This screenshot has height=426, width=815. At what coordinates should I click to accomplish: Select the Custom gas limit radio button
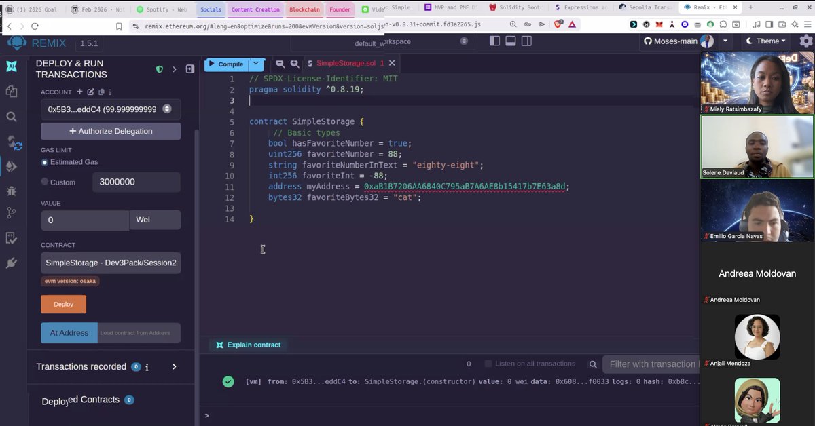(45, 182)
